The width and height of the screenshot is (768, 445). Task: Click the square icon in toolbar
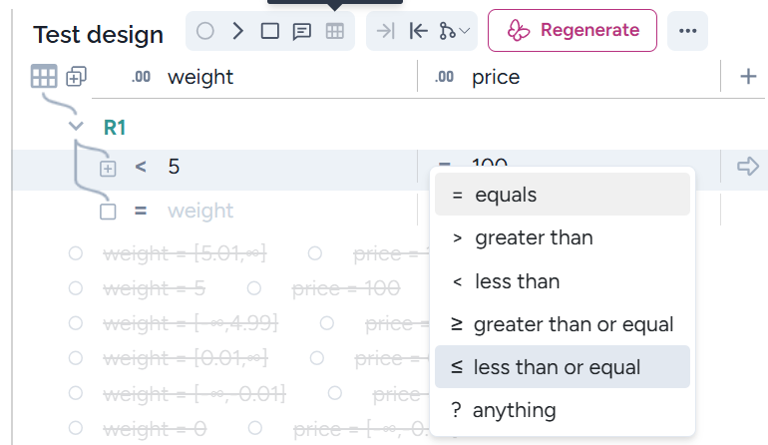(x=269, y=31)
